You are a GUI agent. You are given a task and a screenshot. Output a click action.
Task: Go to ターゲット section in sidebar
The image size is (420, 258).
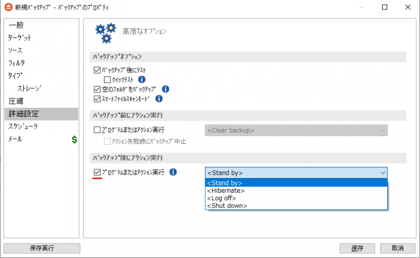click(x=41, y=38)
